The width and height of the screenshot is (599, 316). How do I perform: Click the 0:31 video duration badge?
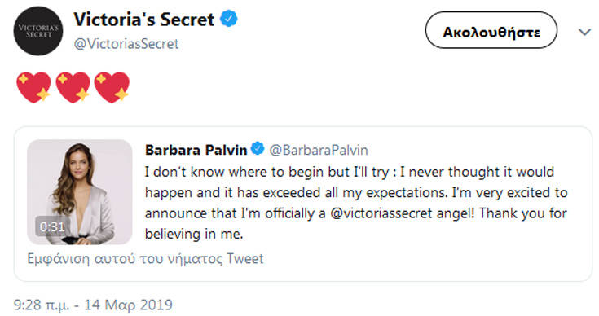52,227
